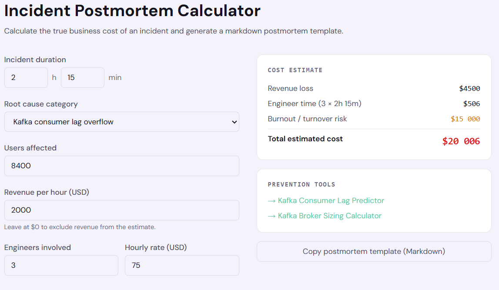Click the incident duration hours field

tap(26, 77)
